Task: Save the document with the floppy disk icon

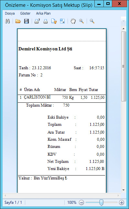Action: 27,21
